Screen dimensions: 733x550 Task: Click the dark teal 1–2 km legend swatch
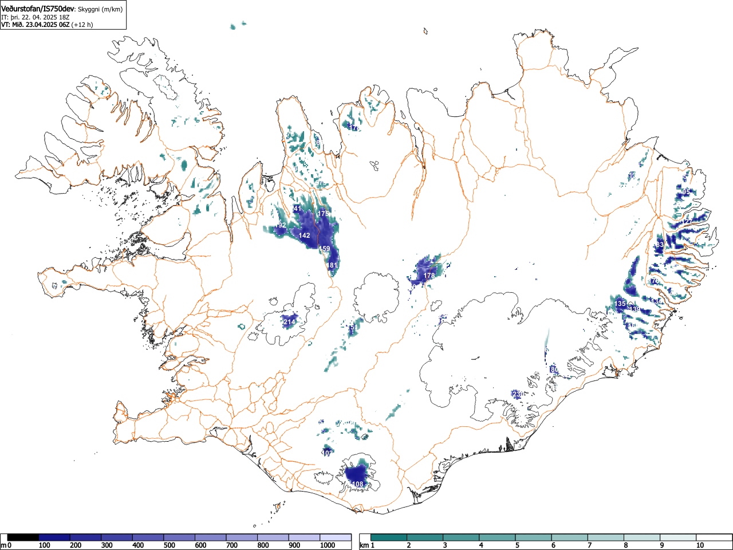[389, 537]
